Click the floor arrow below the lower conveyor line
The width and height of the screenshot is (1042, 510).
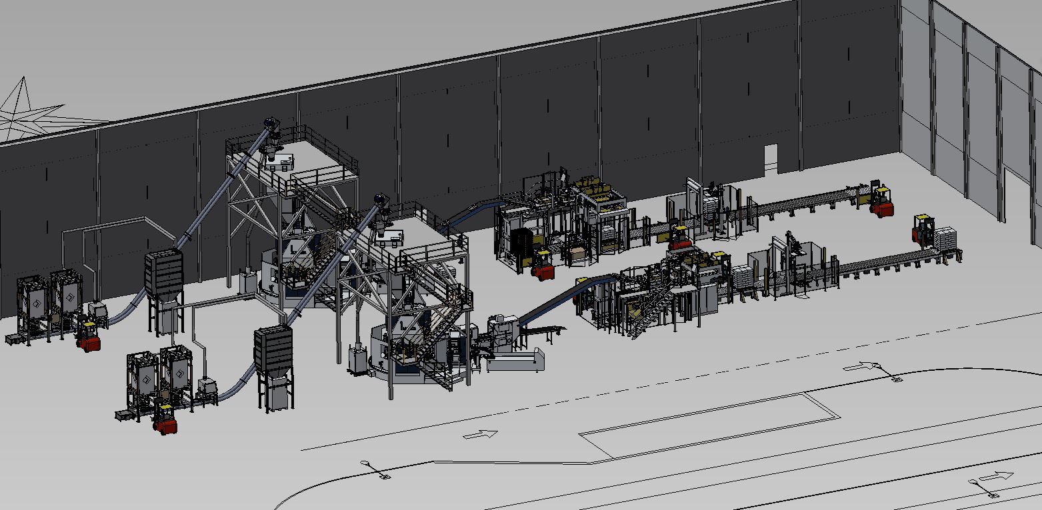tap(861, 366)
